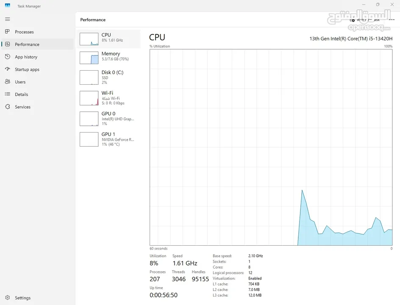Click the 2.10 GHz base speed value
Viewport: 400px width, 305px height.
(256, 256)
